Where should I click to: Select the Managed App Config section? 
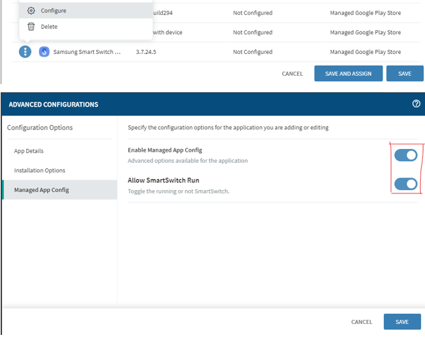(x=42, y=190)
